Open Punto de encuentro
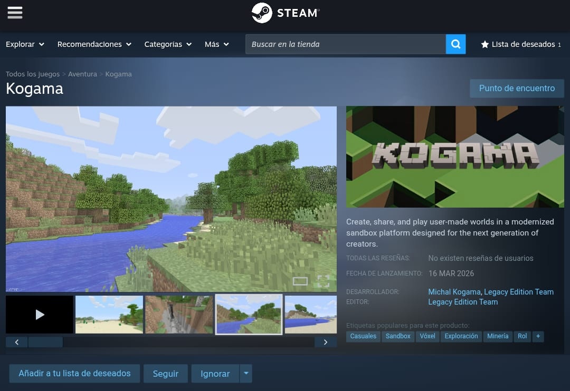The height and width of the screenshot is (391, 570). pos(517,88)
